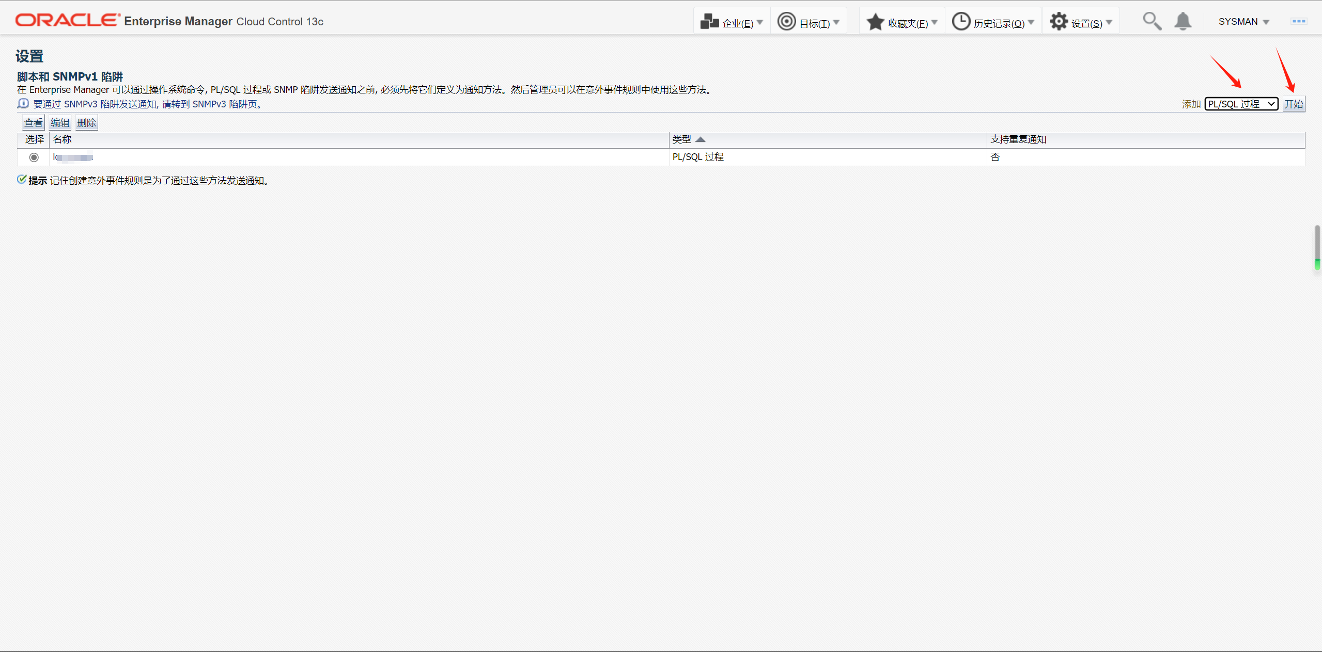Open the SNMPv3 陷阱 page link
The height and width of the screenshot is (652, 1322).
[224, 104]
